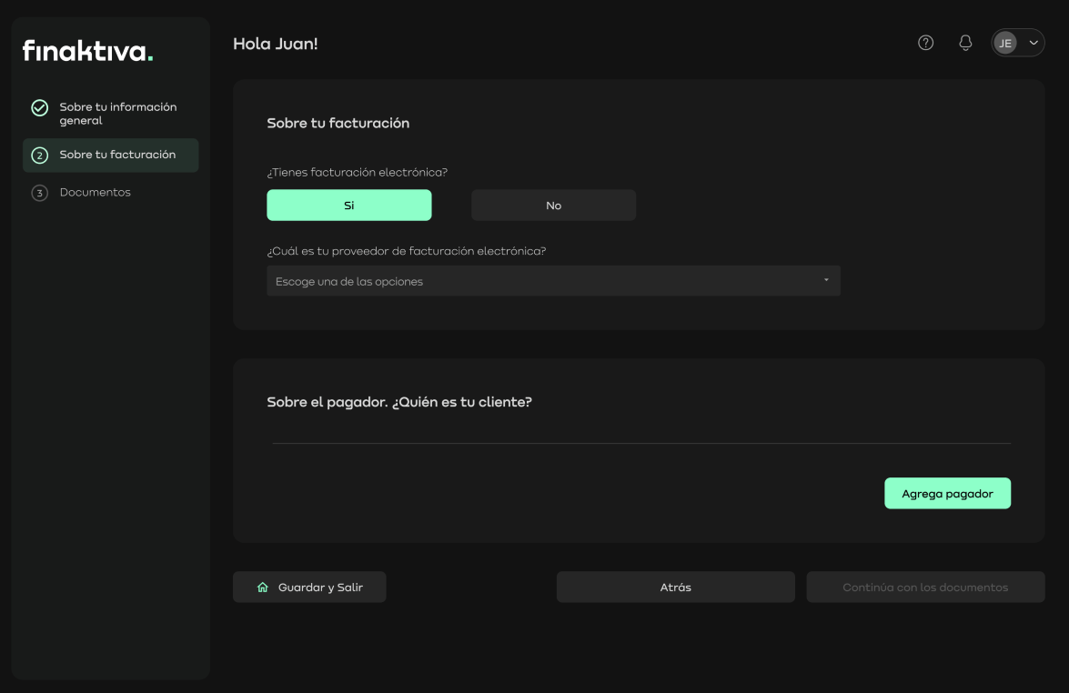This screenshot has height=693, width=1069.
Task: Click ¿Cuál es tu proveedor question label
Action: [407, 251]
